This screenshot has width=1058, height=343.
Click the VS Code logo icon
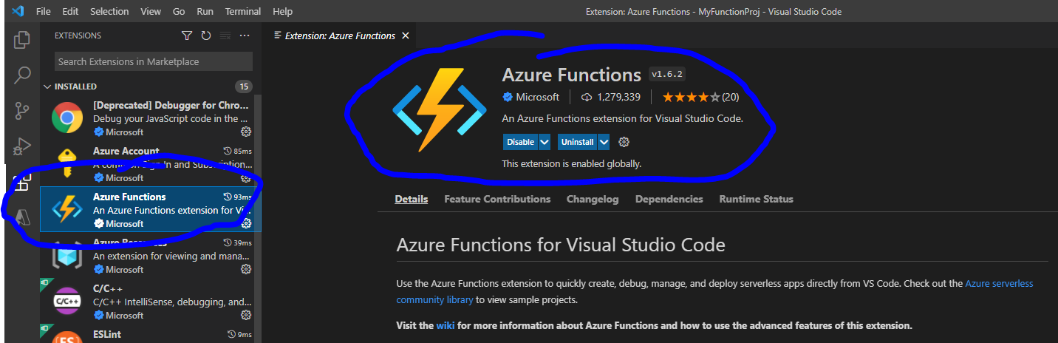(x=18, y=11)
